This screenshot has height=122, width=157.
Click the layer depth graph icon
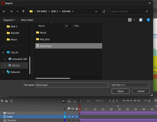point(75,101)
